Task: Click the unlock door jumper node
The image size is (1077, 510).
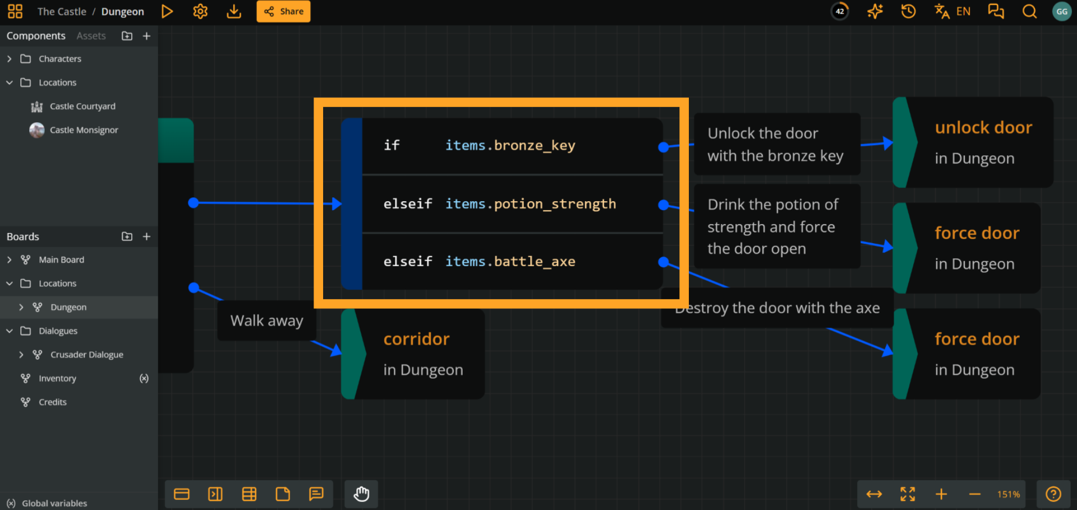Action: 973,142
